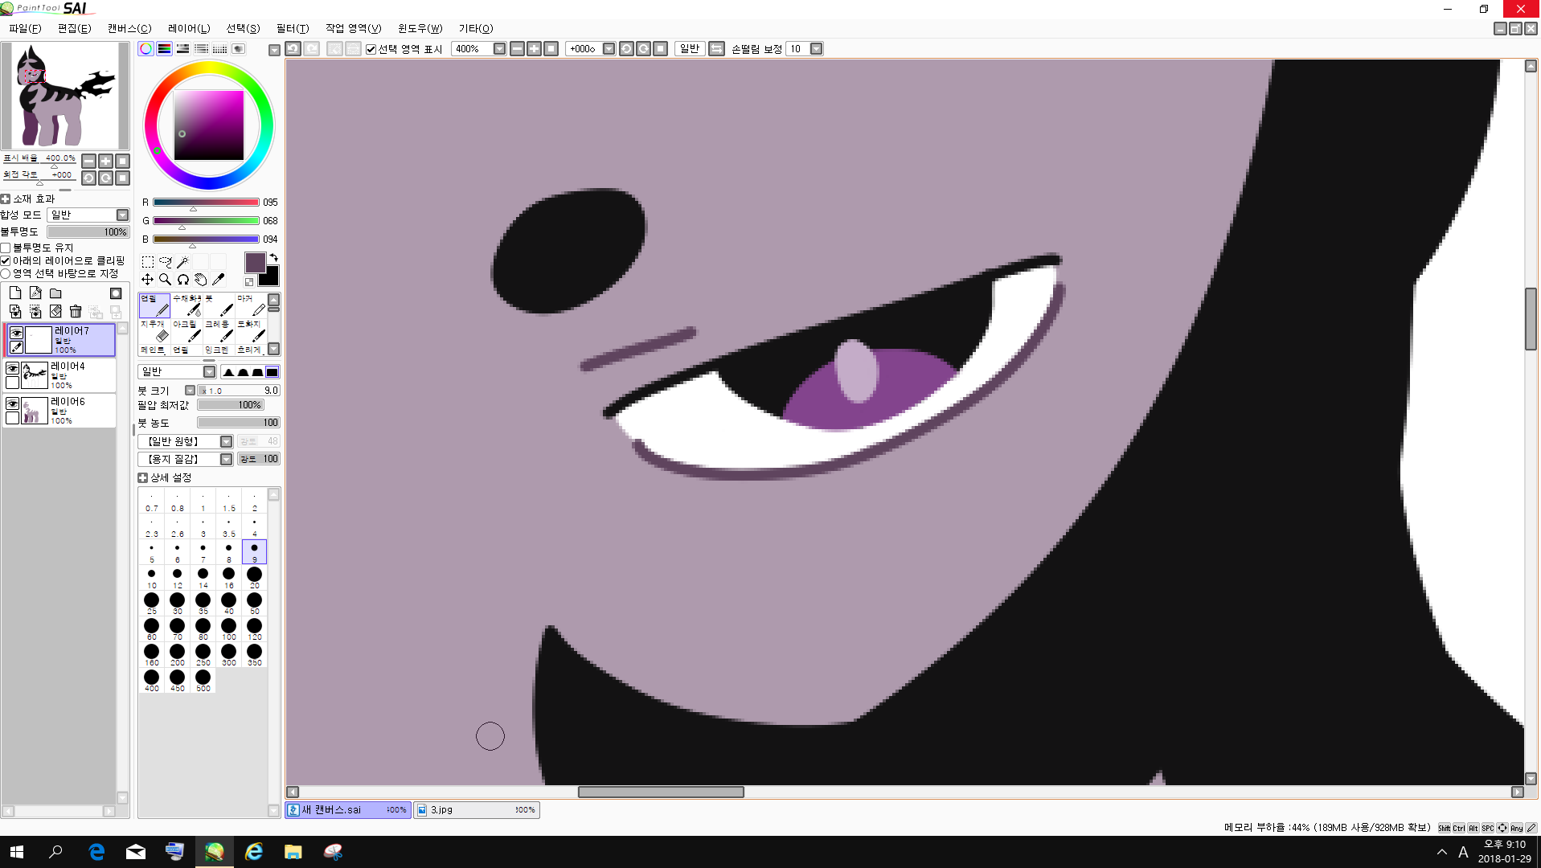Select brush size 20 preset
The width and height of the screenshot is (1541, 868).
[x=254, y=575]
